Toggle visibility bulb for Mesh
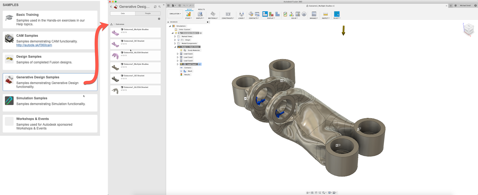This screenshot has width=478, height=195. [x=181, y=71]
